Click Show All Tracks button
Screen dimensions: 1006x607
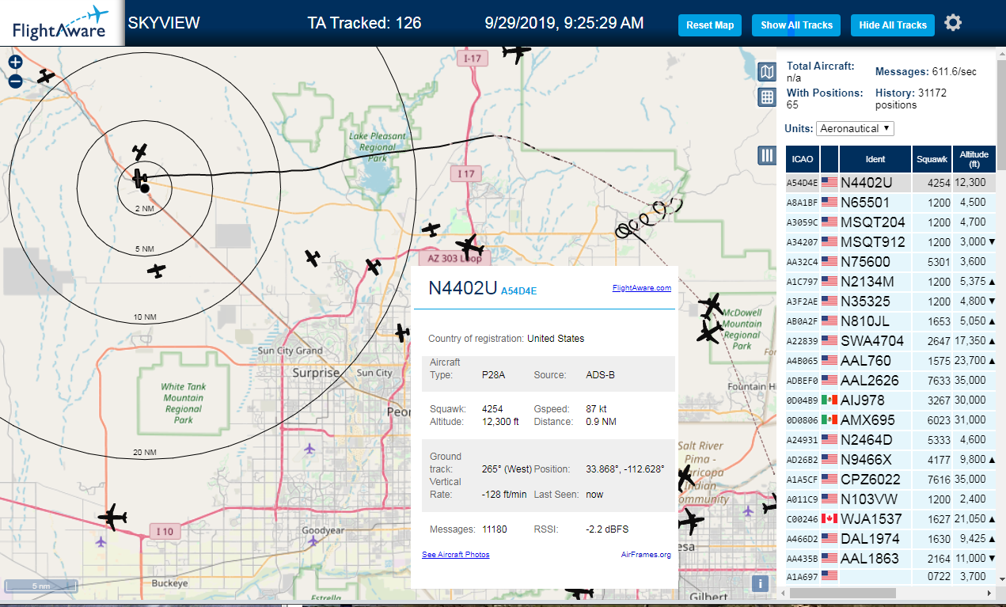796,25
